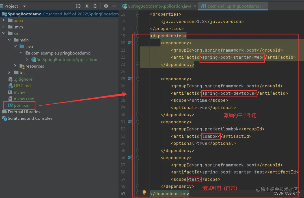Click the spring-boot-starter-web artifactId text
Screen dimensions: 304x198
pyautogui.click(x=232, y=57)
